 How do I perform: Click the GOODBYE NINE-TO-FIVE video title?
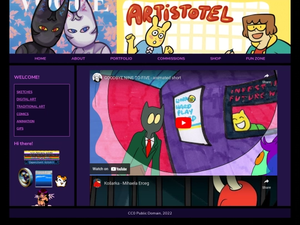(x=143, y=78)
